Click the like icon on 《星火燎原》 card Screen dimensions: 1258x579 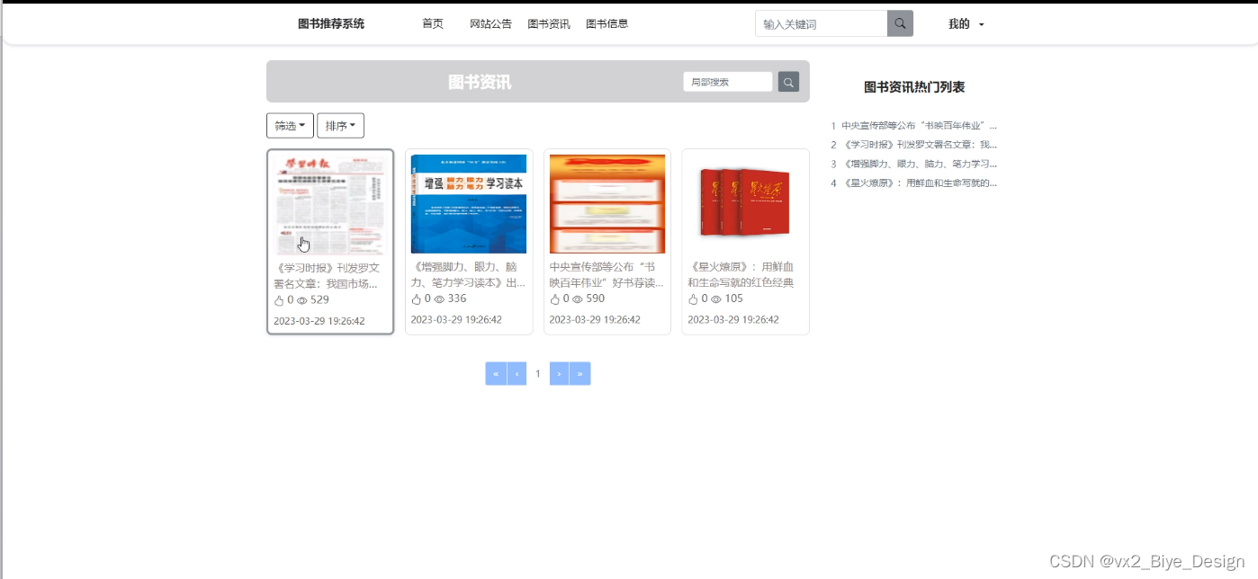694,299
